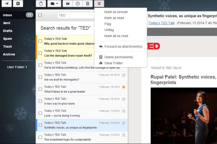Click the Delete permanently trash icon
217x144 pixels.
coord(101,57)
